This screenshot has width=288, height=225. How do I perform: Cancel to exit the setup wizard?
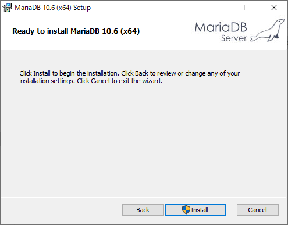(x=258, y=210)
